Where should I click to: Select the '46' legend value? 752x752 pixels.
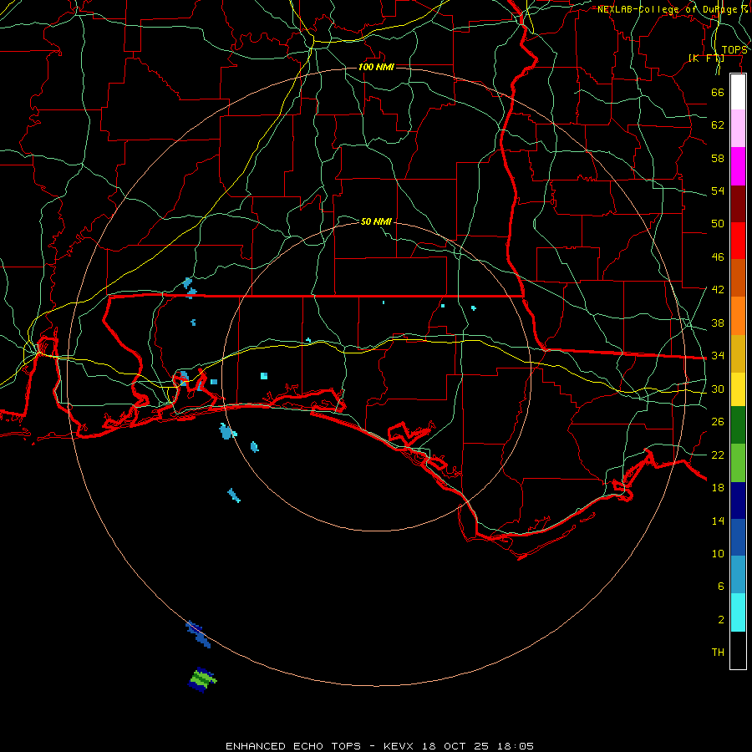click(718, 257)
